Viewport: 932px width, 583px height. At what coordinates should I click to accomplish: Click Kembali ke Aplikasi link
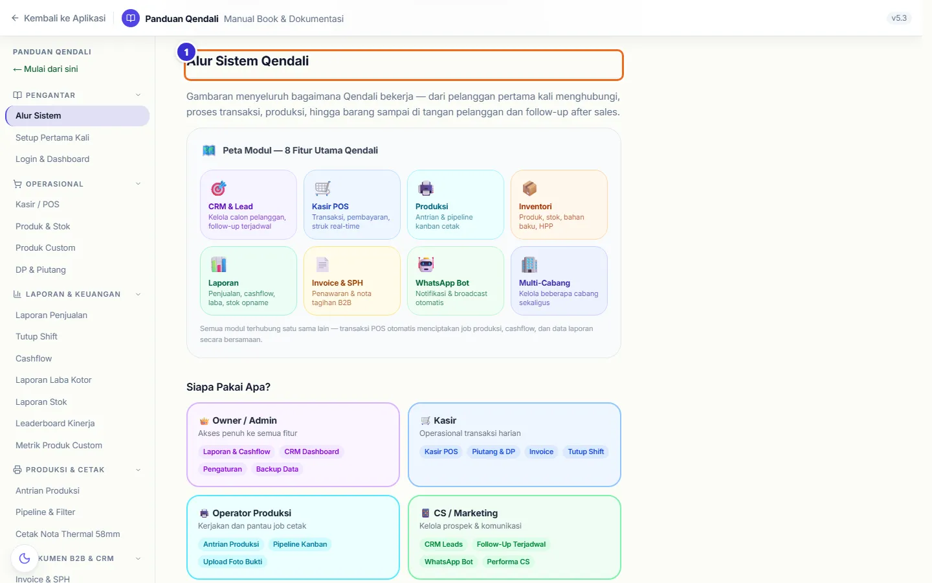point(58,18)
